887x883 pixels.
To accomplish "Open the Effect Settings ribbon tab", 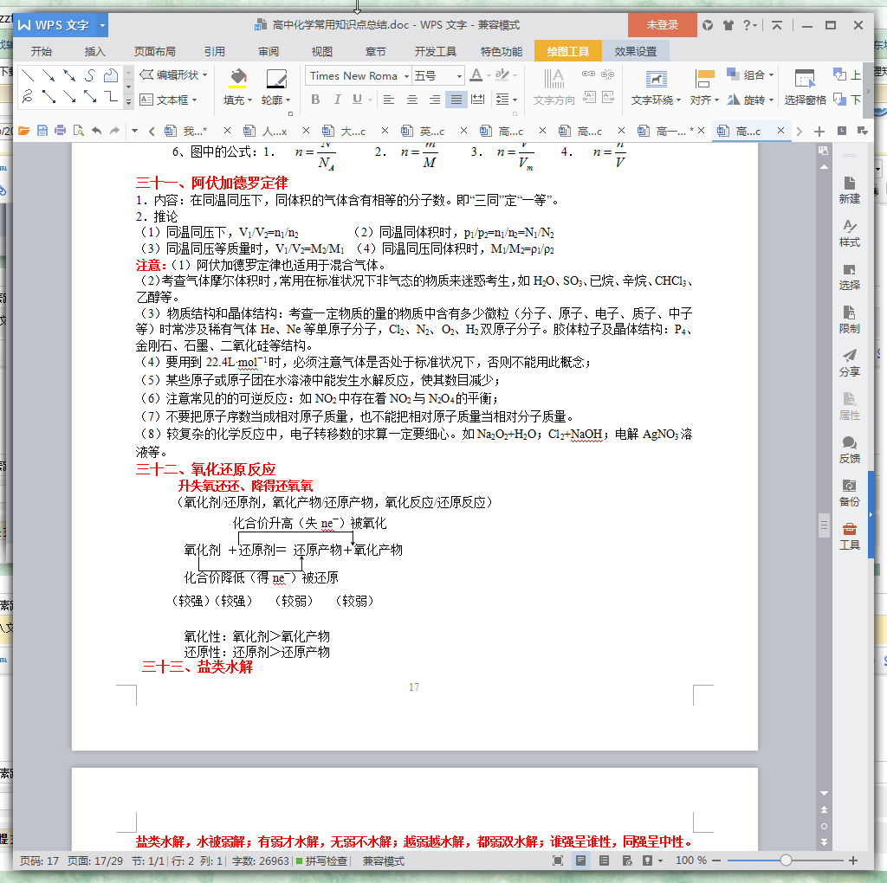I will (635, 51).
